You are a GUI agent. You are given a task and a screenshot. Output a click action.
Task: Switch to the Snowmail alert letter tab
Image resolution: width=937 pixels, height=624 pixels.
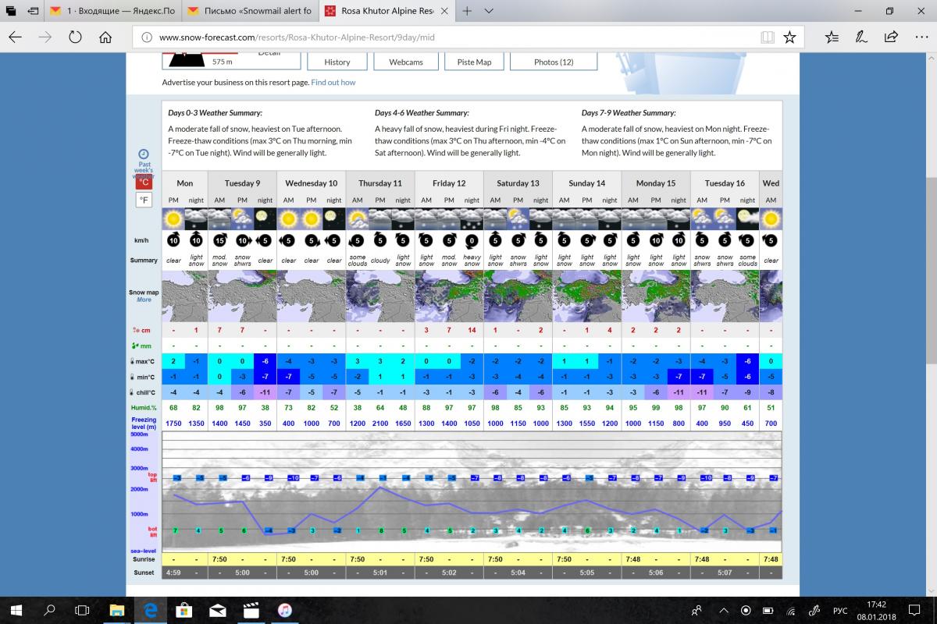(x=250, y=11)
